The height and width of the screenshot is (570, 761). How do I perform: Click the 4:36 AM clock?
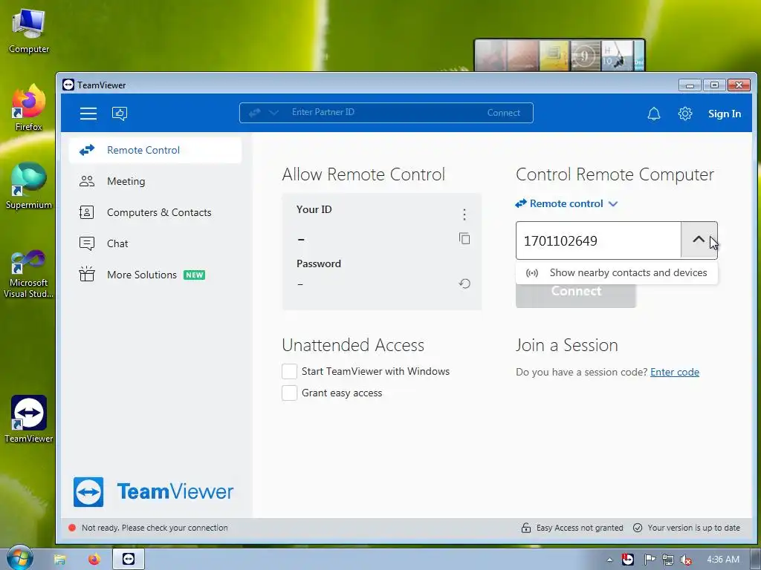(x=722, y=560)
